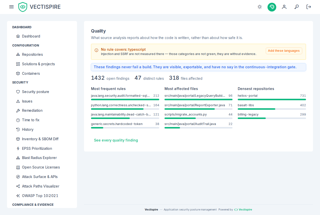The image size is (320, 215).
Task: Select rule java.lang.security.audit.formatted-sql
Action: 120,96
